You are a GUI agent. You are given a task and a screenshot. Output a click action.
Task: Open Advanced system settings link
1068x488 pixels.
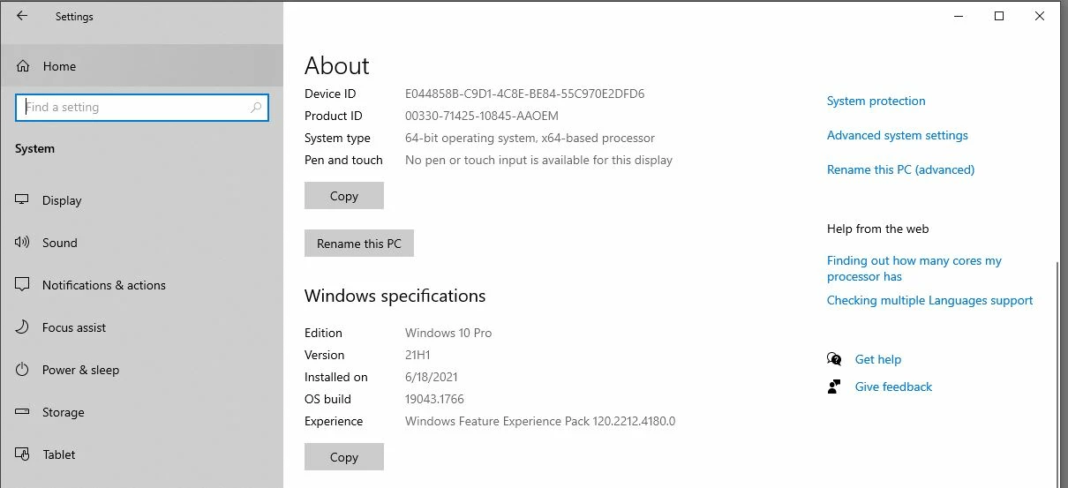click(898, 135)
